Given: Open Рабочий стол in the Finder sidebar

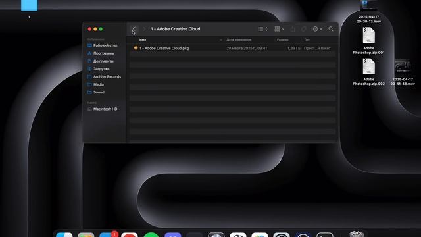Looking at the screenshot, I should [103, 45].
